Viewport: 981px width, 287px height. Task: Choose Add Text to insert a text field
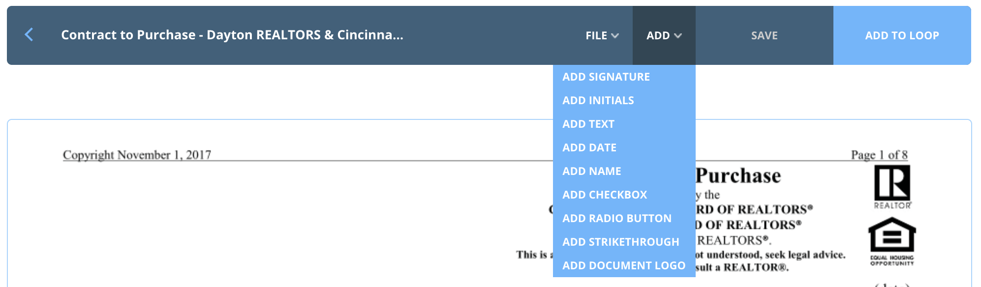pyautogui.click(x=588, y=123)
